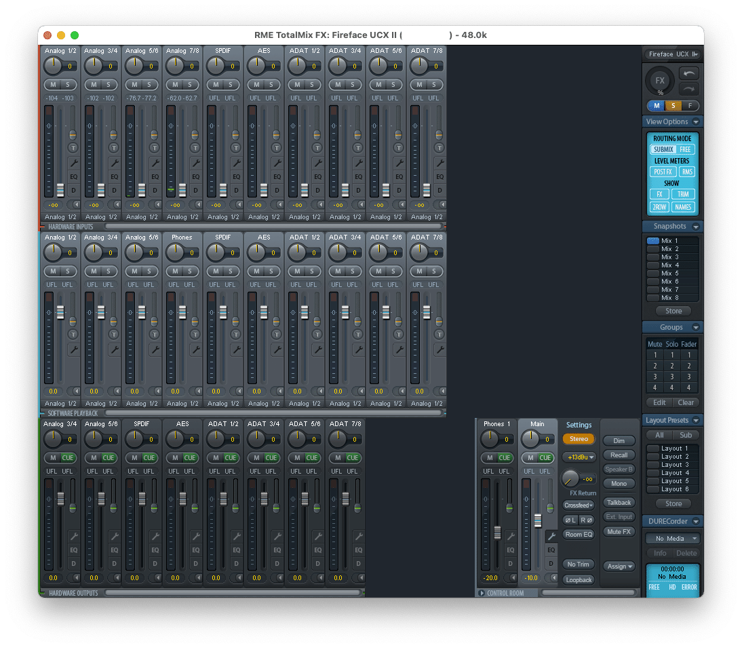Solo hardware input Analog 7/8
The image size is (742, 648).
(190, 85)
